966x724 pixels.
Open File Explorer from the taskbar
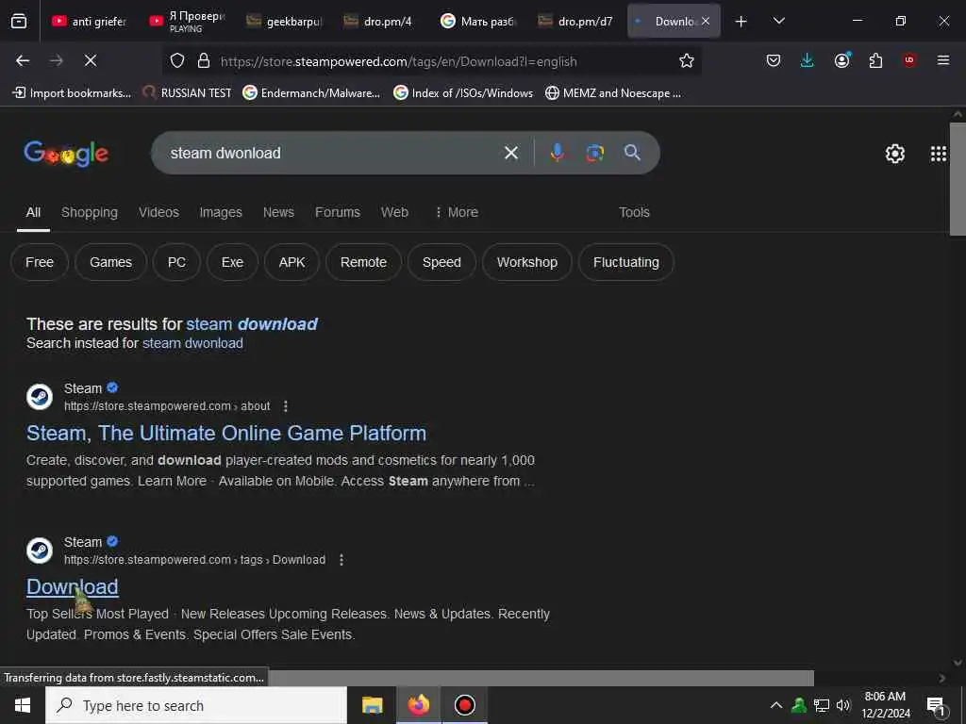372,705
